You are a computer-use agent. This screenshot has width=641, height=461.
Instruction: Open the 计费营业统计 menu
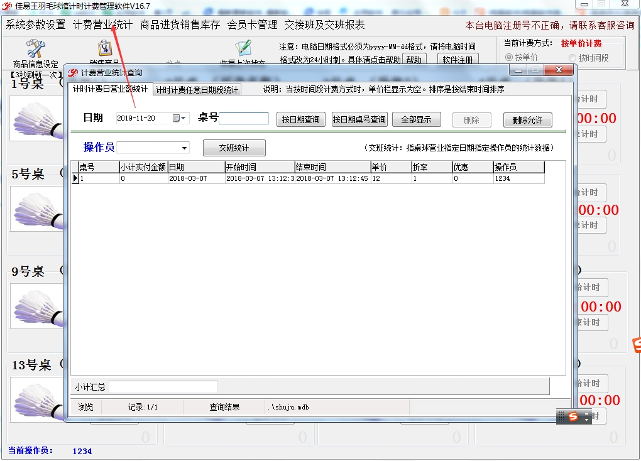click(x=102, y=24)
